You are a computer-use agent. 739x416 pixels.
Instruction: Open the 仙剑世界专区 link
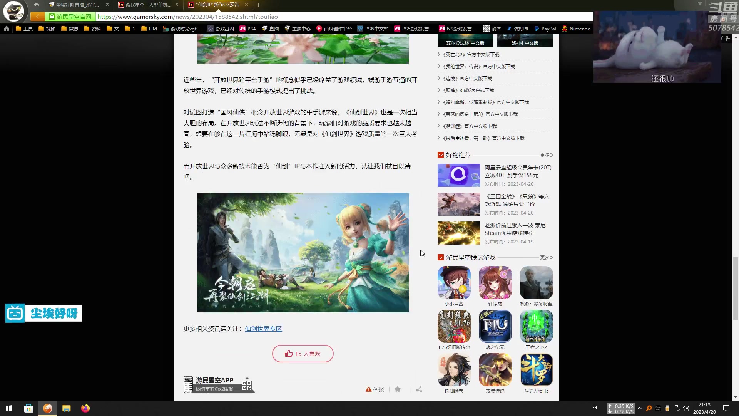click(x=263, y=329)
